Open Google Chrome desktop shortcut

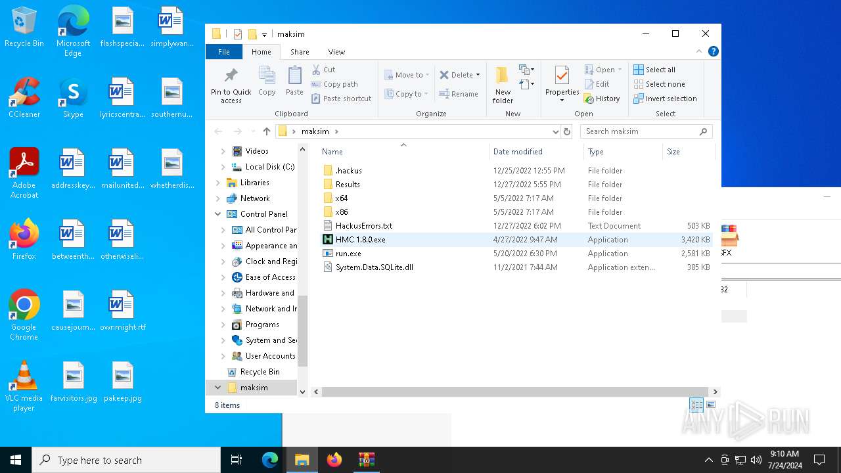[24, 316]
